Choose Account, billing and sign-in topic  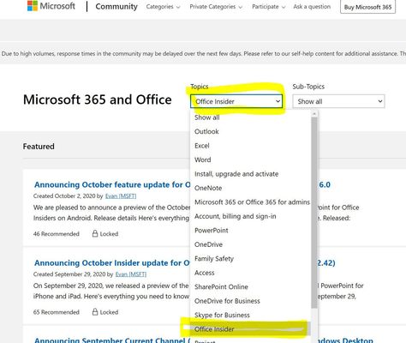tap(250, 216)
